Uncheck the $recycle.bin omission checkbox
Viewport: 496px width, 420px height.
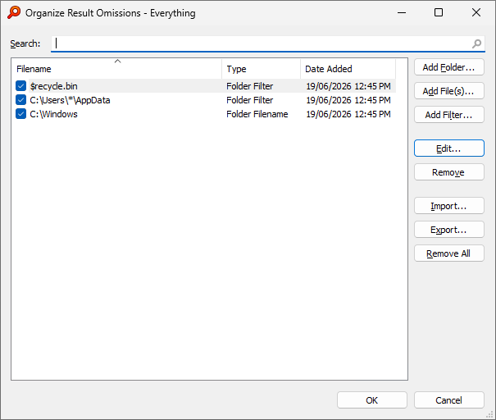[x=20, y=86]
